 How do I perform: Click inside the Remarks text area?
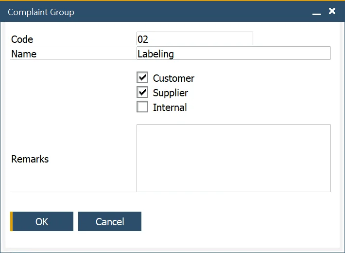pos(234,158)
